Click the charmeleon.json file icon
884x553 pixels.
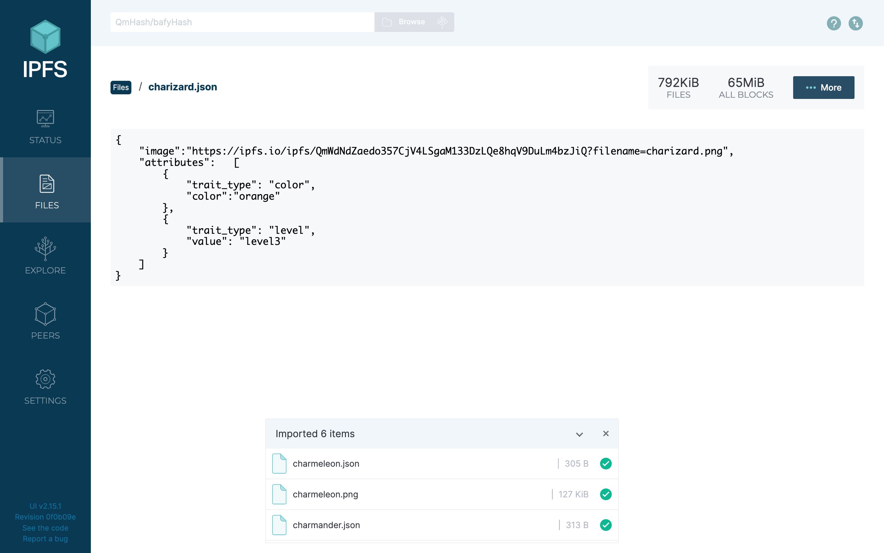tap(279, 463)
